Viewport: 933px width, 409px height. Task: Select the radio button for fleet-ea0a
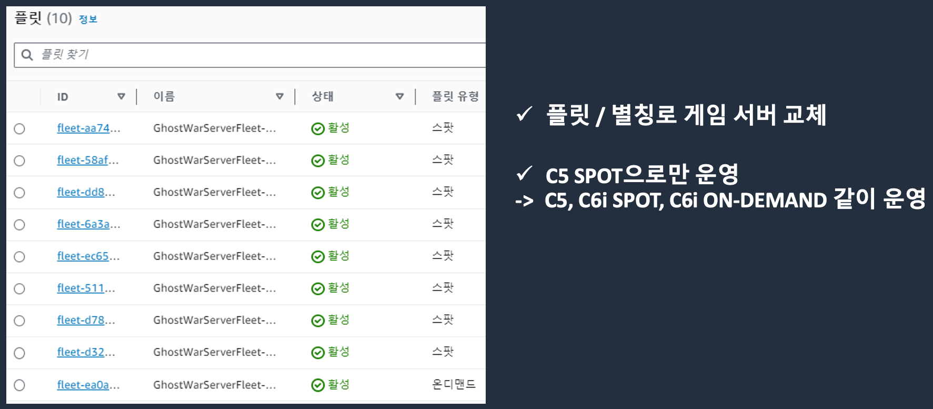(19, 385)
